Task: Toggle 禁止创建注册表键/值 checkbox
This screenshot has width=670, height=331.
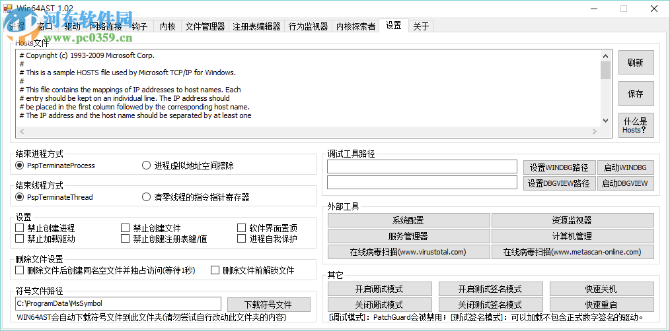Action: pos(164,239)
